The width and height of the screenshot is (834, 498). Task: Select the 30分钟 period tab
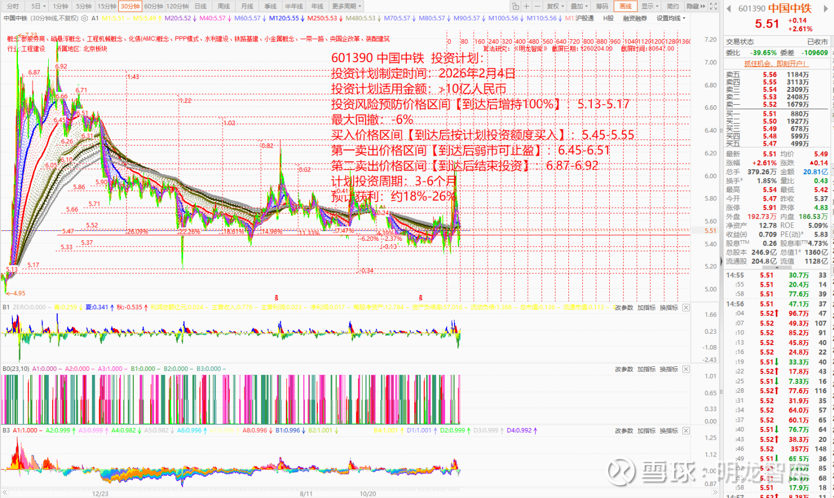pos(130,6)
